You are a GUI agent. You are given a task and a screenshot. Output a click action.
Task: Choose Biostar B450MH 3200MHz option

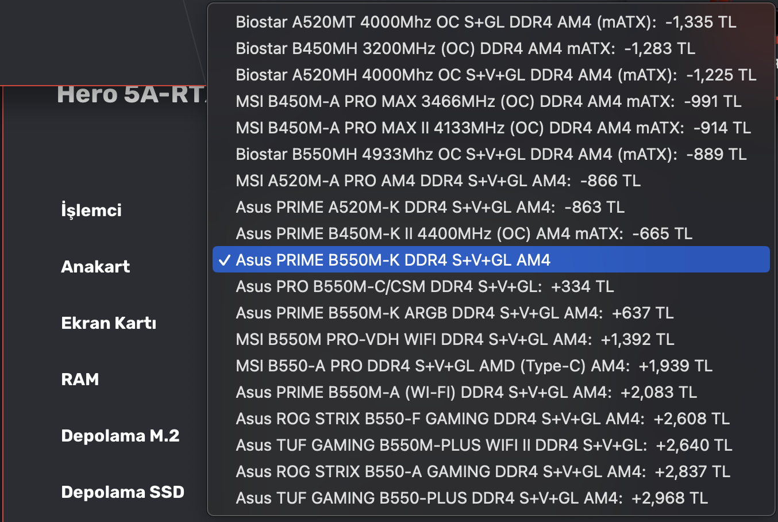(x=465, y=48)
